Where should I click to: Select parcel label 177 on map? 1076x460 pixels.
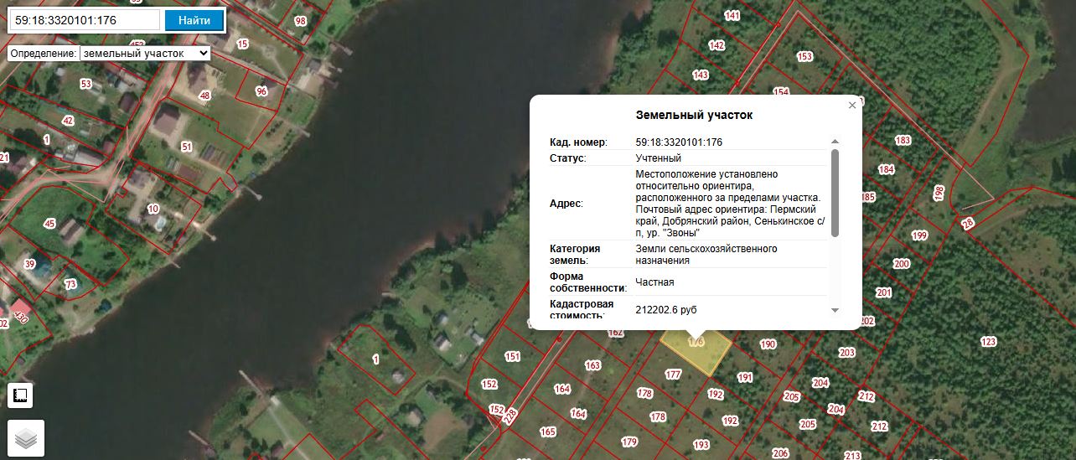click(x=673, y=375)
